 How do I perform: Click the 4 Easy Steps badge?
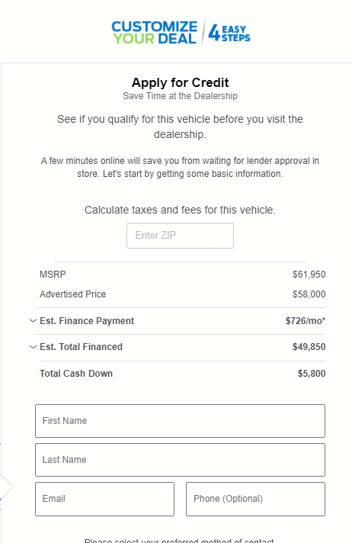[x=229, y=34]
